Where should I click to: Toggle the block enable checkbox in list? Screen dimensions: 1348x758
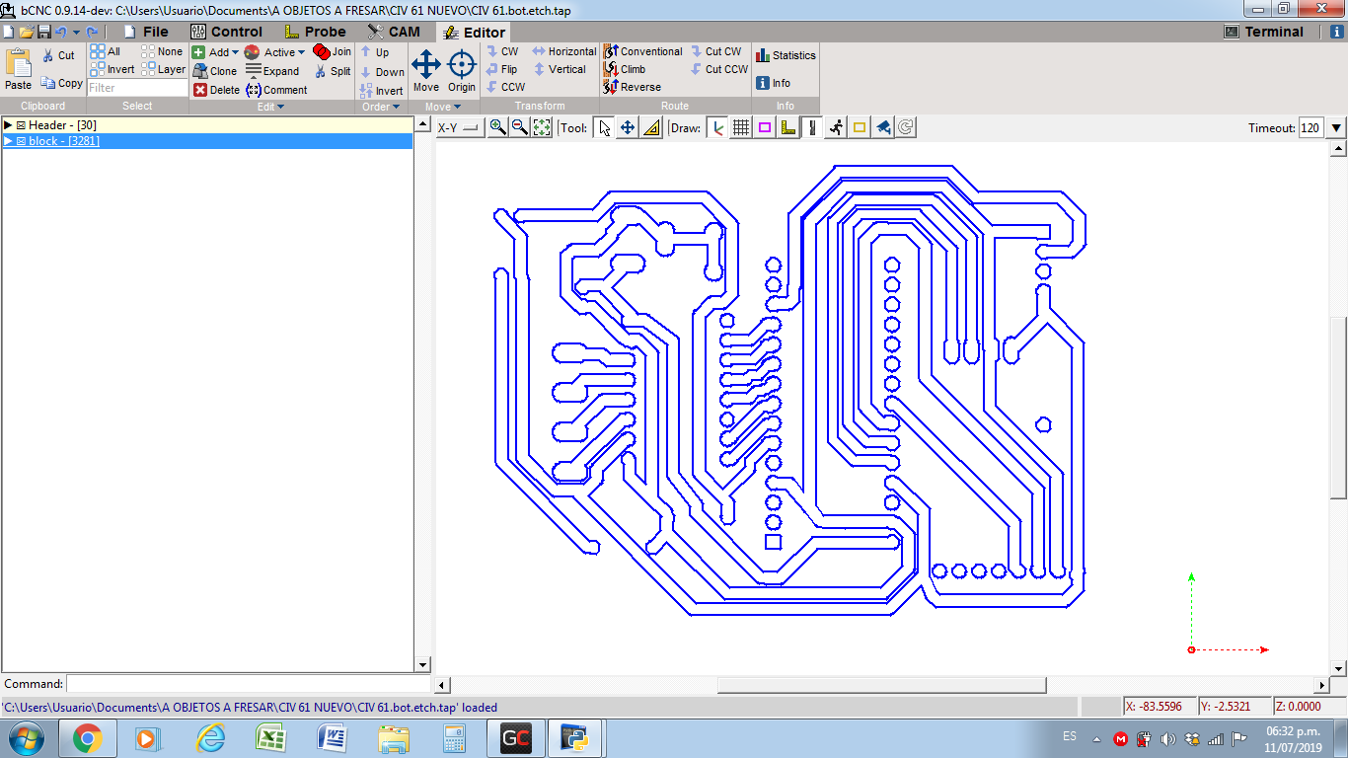pos(21,141)
